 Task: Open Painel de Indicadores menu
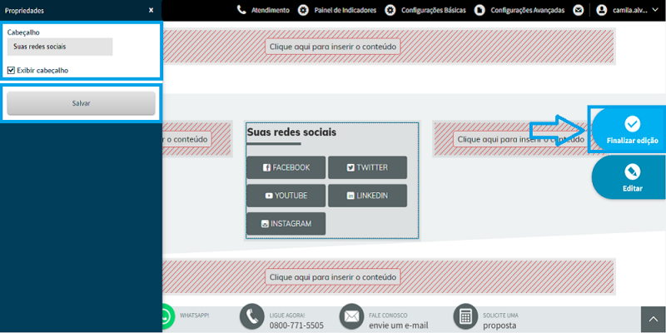pos(345,10)
